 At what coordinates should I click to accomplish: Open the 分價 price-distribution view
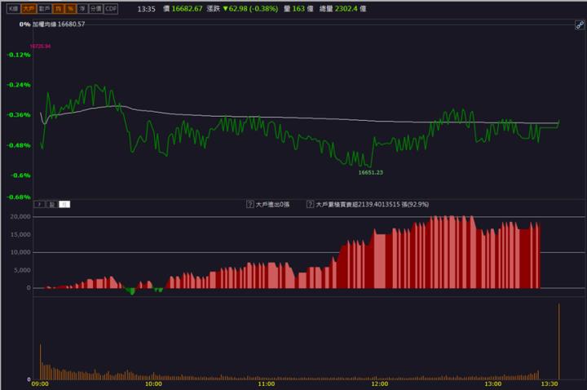(96, 9)
